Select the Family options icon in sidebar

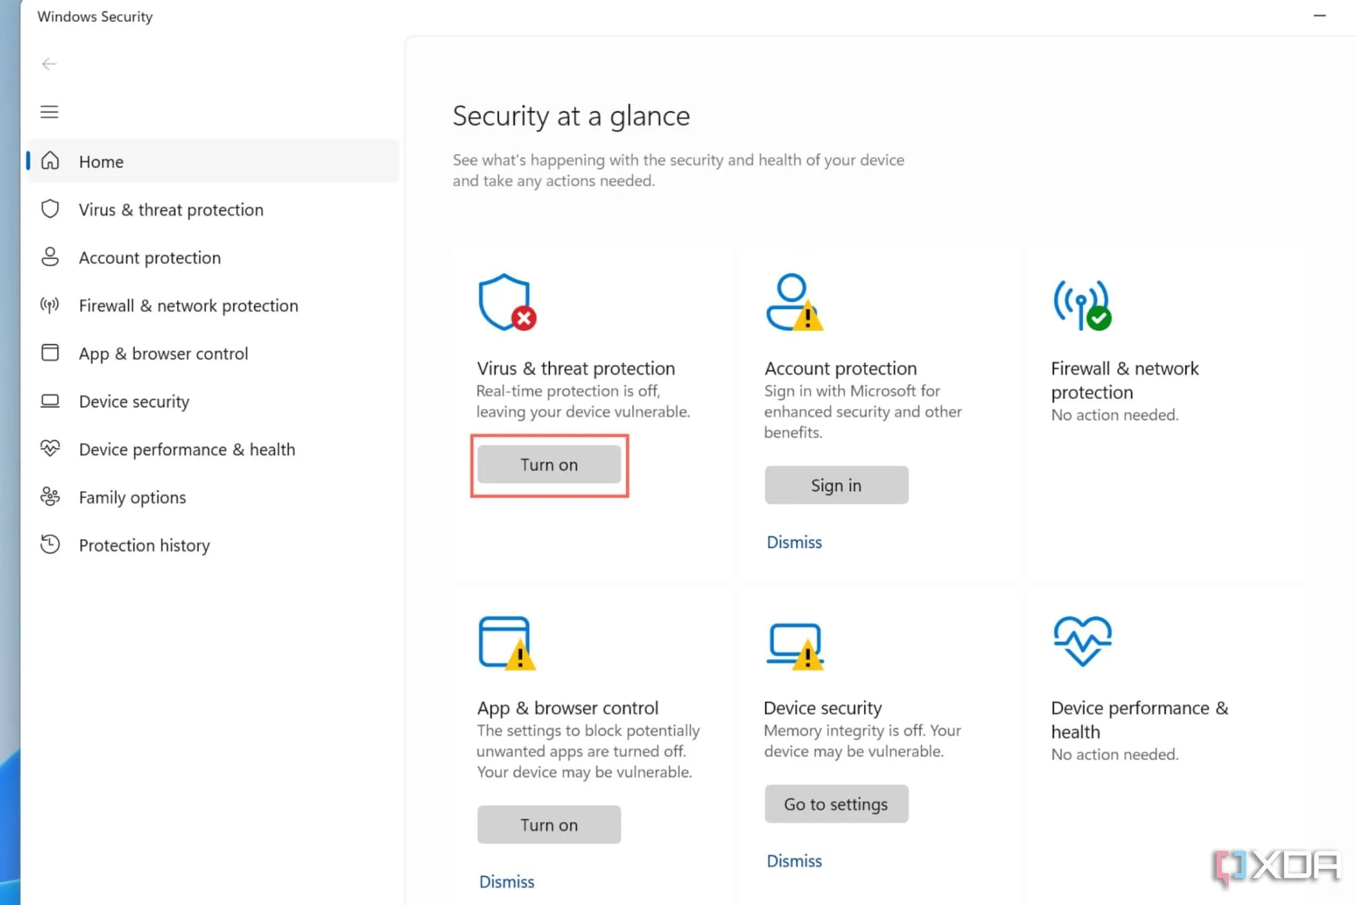[x=50, y=496]
